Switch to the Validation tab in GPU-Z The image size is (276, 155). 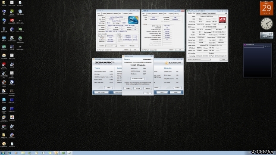point(204,13)
